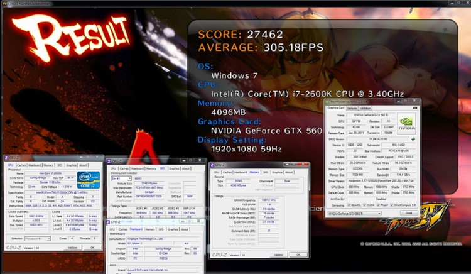Select the Memory tab in the Mainboard window
Viewport: 471px width, 274px height.
pyautogui.click(x=150, y=229)
